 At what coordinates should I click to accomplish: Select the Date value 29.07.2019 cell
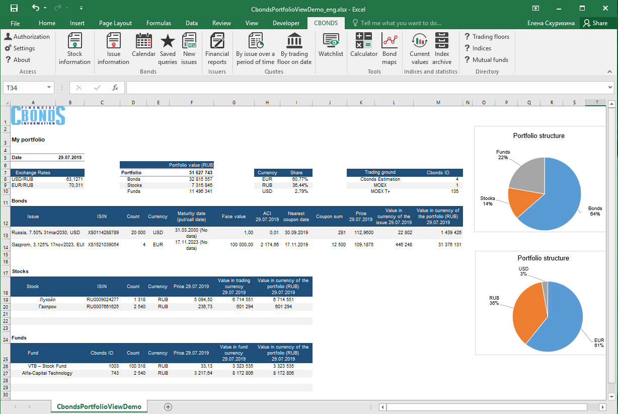(70, 158)
